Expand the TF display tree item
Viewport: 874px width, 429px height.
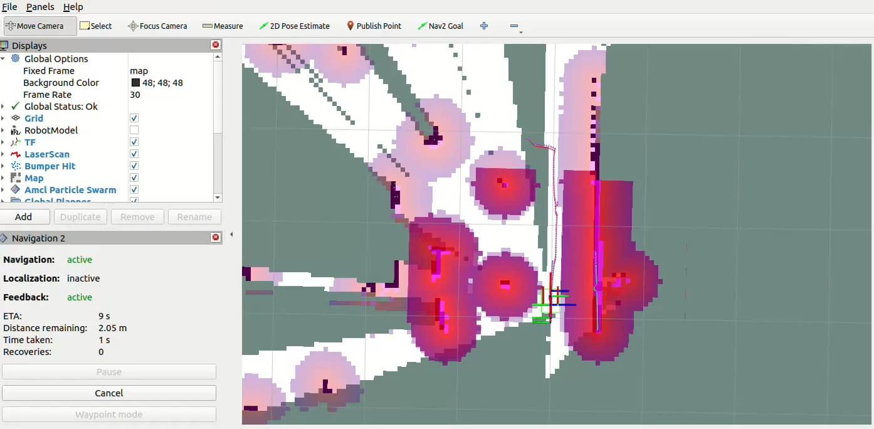point(3,142)
